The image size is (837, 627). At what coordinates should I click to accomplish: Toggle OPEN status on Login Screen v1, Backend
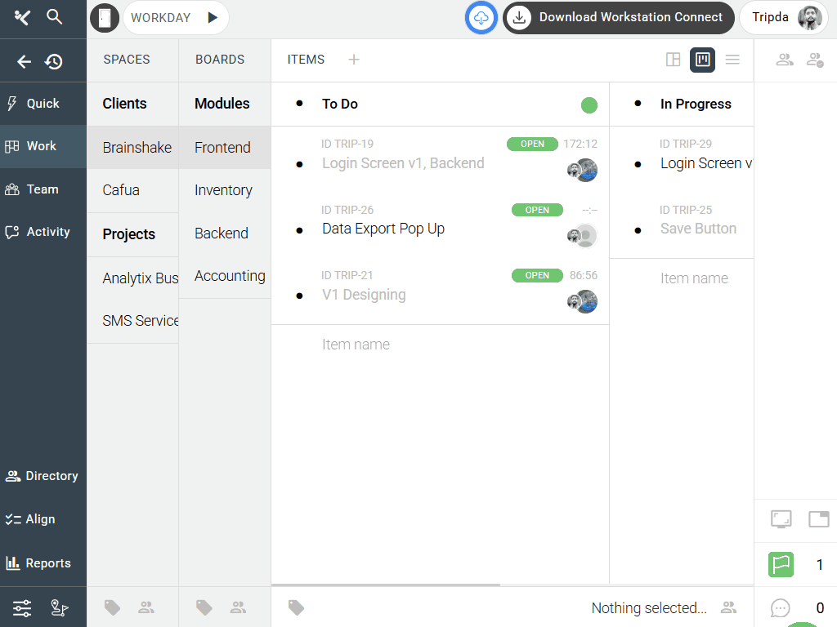click(x=532, y=144)
